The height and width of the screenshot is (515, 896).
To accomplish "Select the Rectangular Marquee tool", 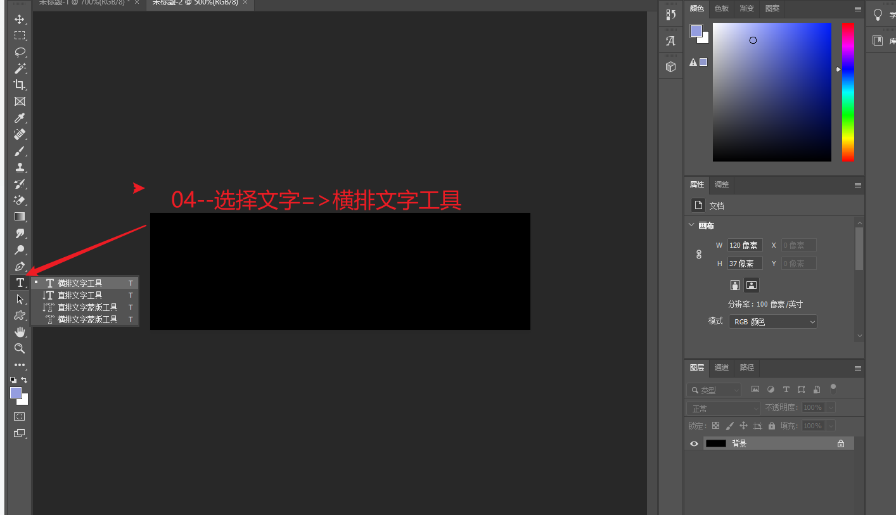I will coord(20,35).
